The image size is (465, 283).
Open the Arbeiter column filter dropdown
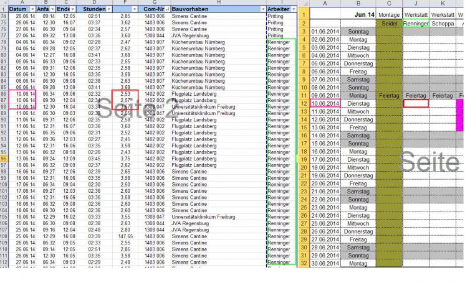(294, 9)
